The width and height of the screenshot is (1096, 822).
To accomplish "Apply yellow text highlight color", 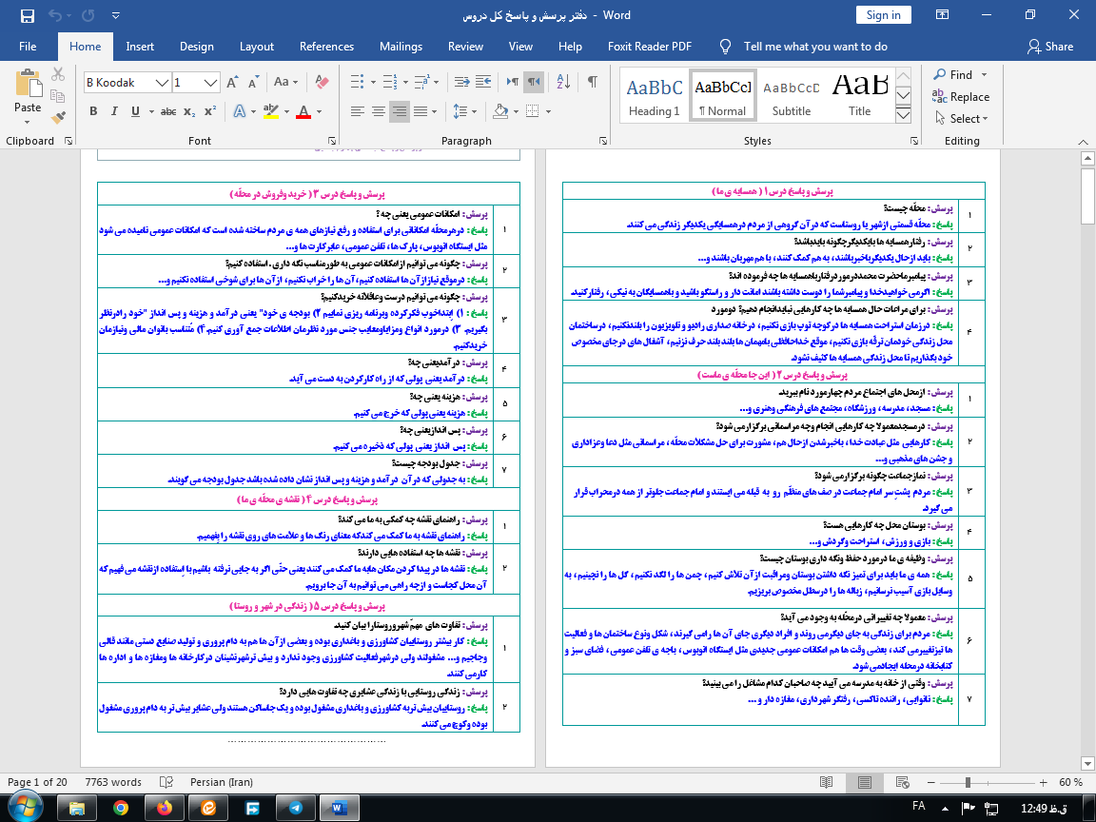I will tap(270, 111).
